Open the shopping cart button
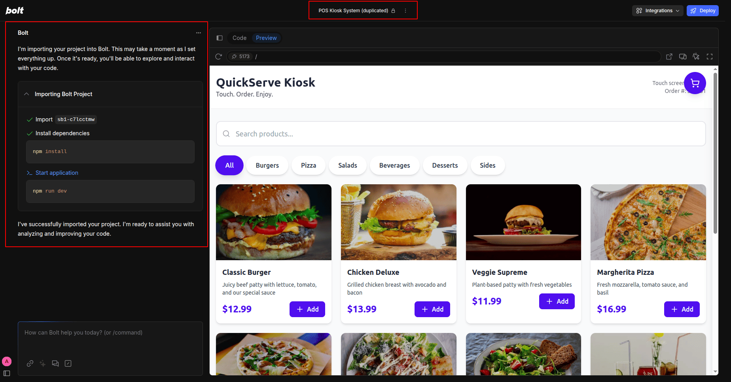Viewport: 731px width, 382px height. pos(695,83)
